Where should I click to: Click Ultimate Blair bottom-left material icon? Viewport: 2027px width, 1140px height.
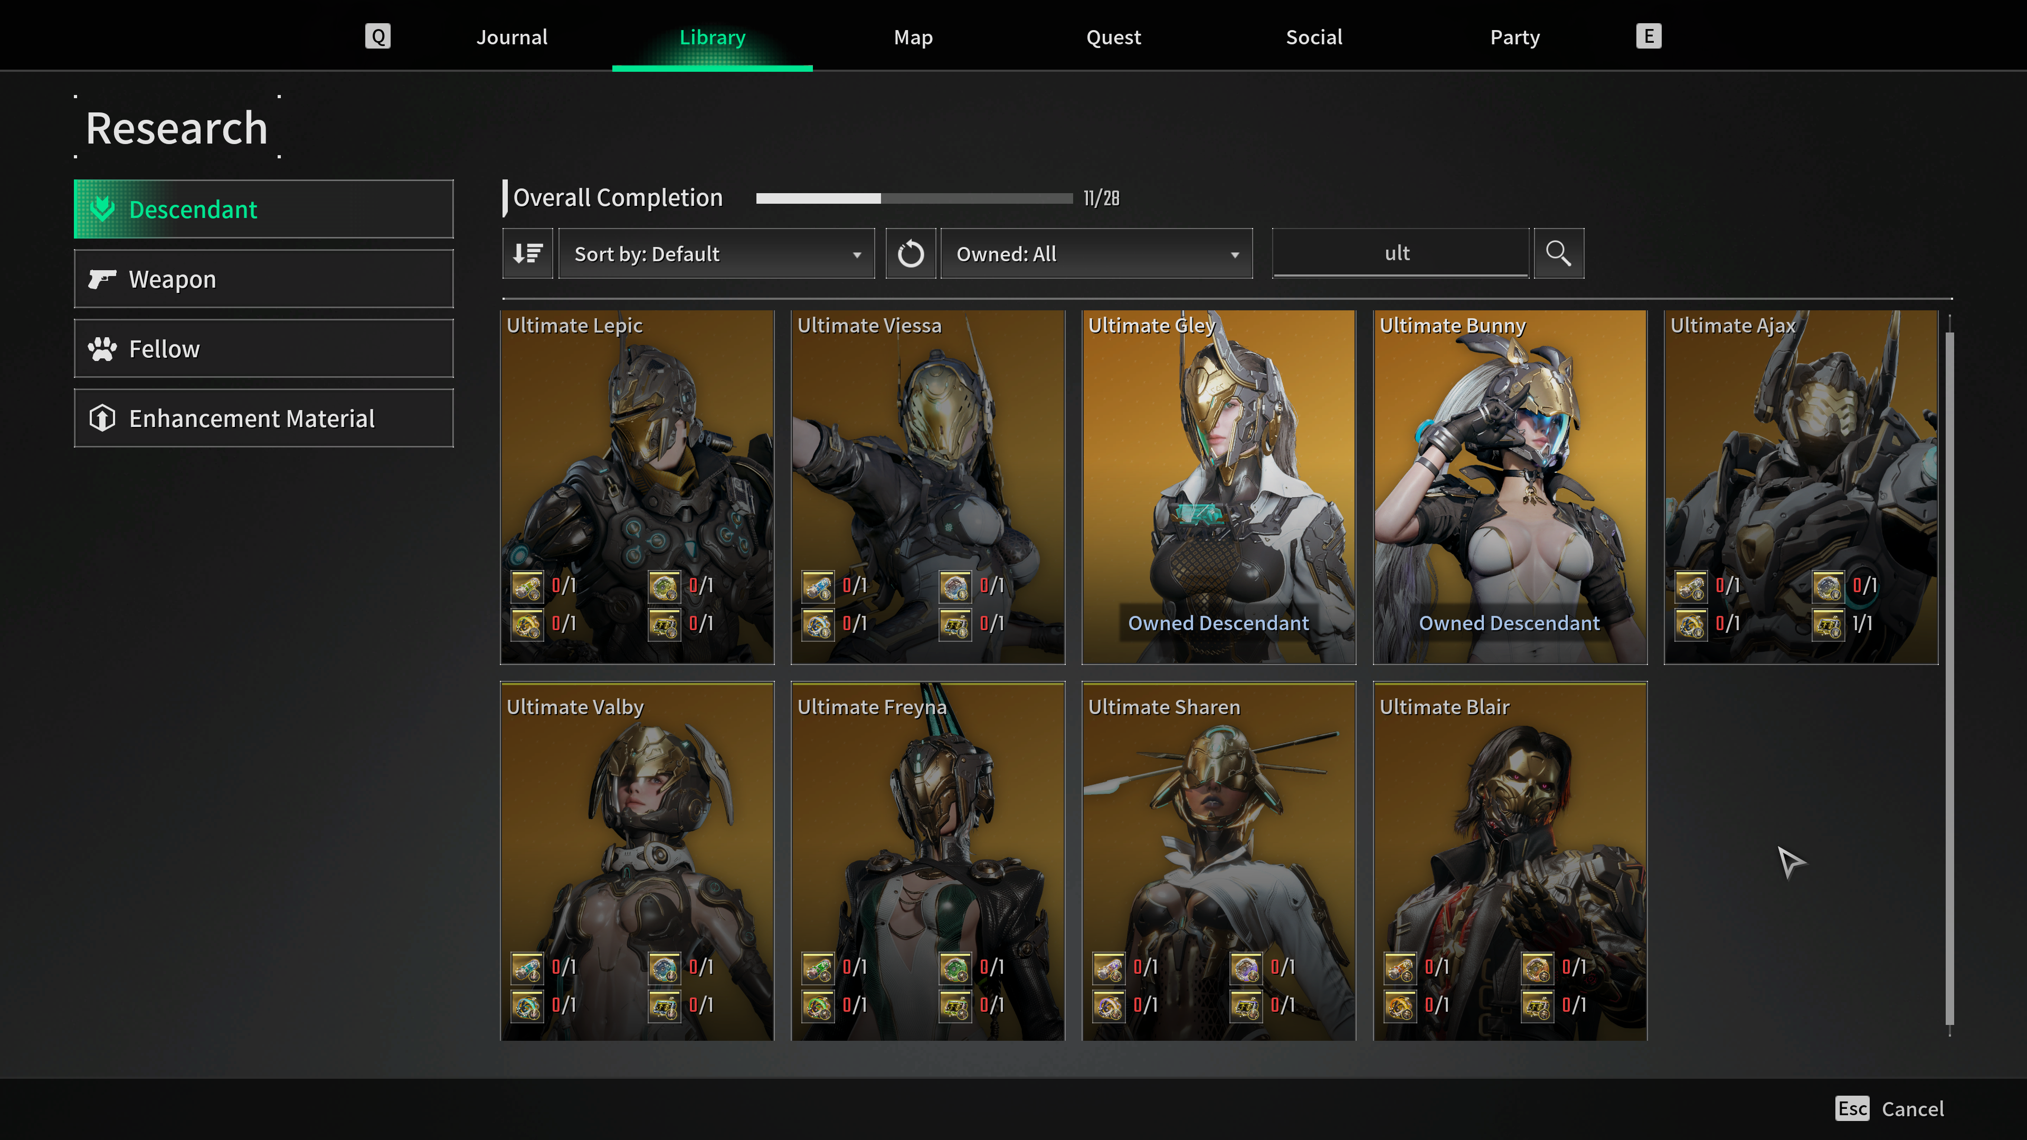tap(1400, 1005)
